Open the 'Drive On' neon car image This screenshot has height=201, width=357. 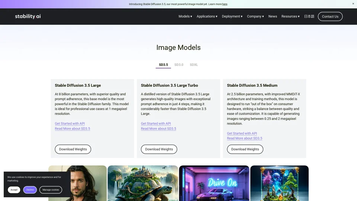[214, 183]
